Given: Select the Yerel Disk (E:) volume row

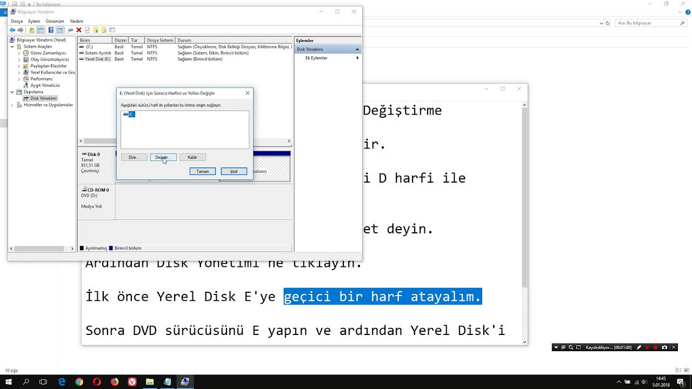Looking at the screenshot, I should tap(185, 59).
